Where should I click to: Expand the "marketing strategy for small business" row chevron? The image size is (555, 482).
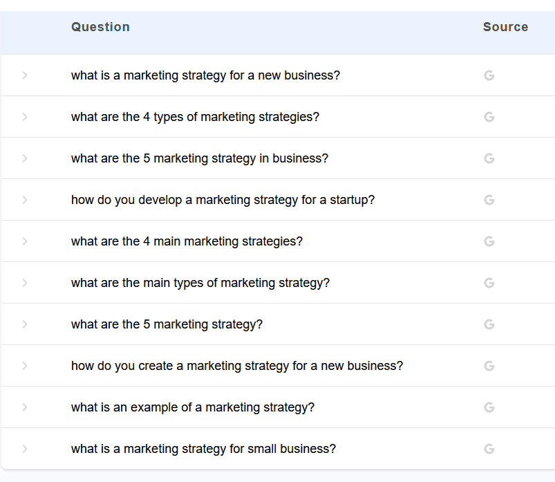[25, 449]
